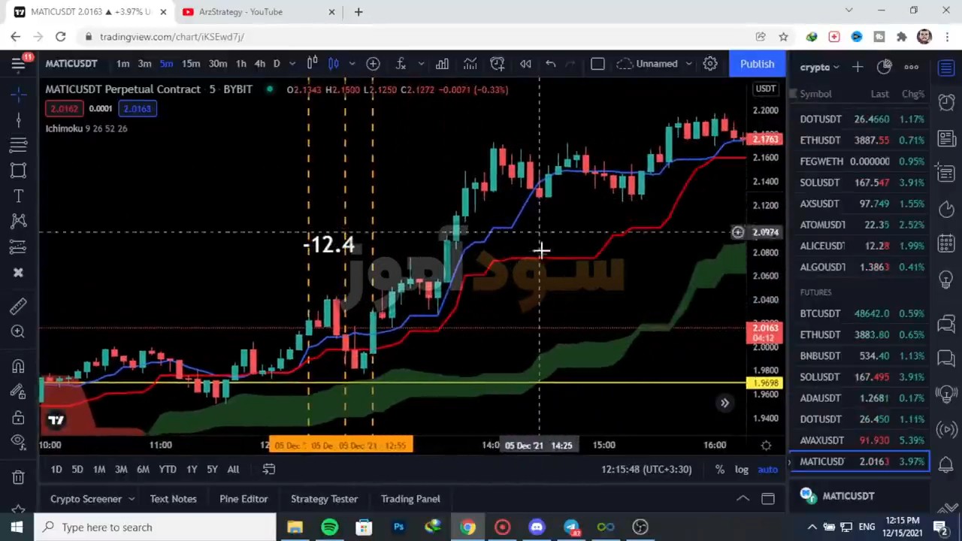The width and height of the screenshot is (962, 541).
Task: Click the Compare or add symbol button
Action: 373,64
